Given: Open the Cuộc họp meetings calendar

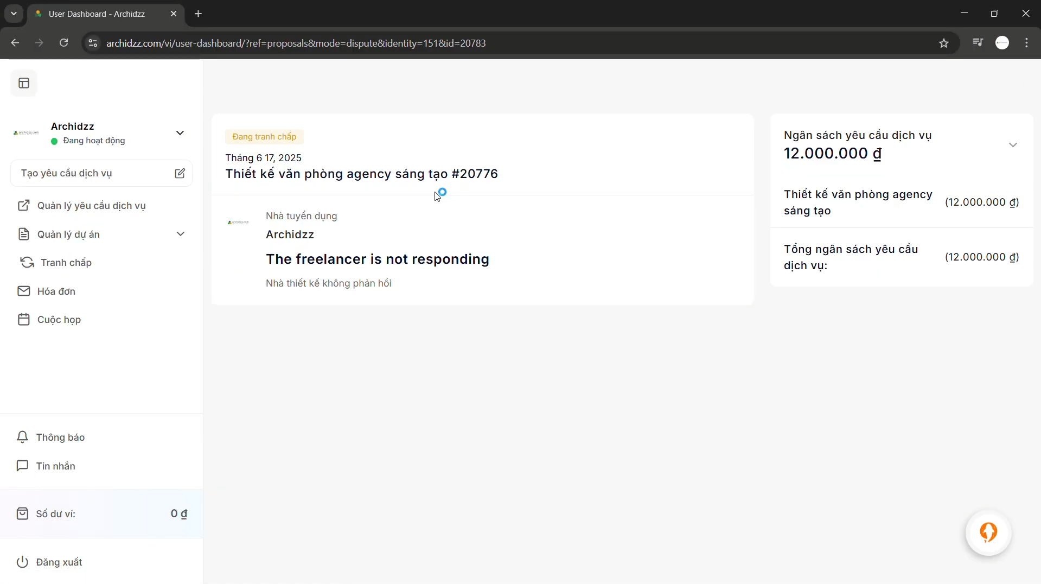Looking at the screenshot, I should [x=59, y=320].
